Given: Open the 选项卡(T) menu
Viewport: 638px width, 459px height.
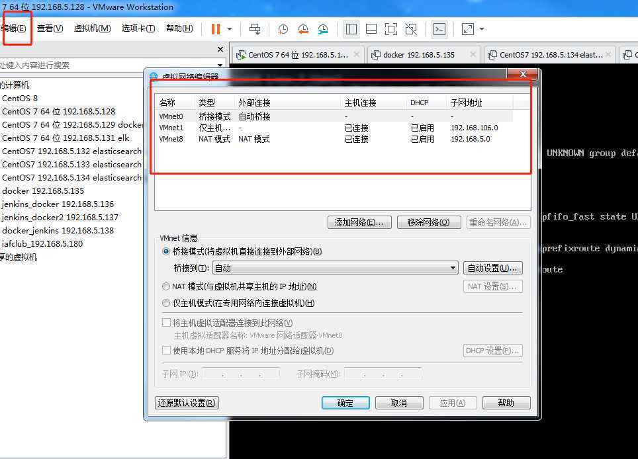Looking at the screenshot, I should 138,28.
